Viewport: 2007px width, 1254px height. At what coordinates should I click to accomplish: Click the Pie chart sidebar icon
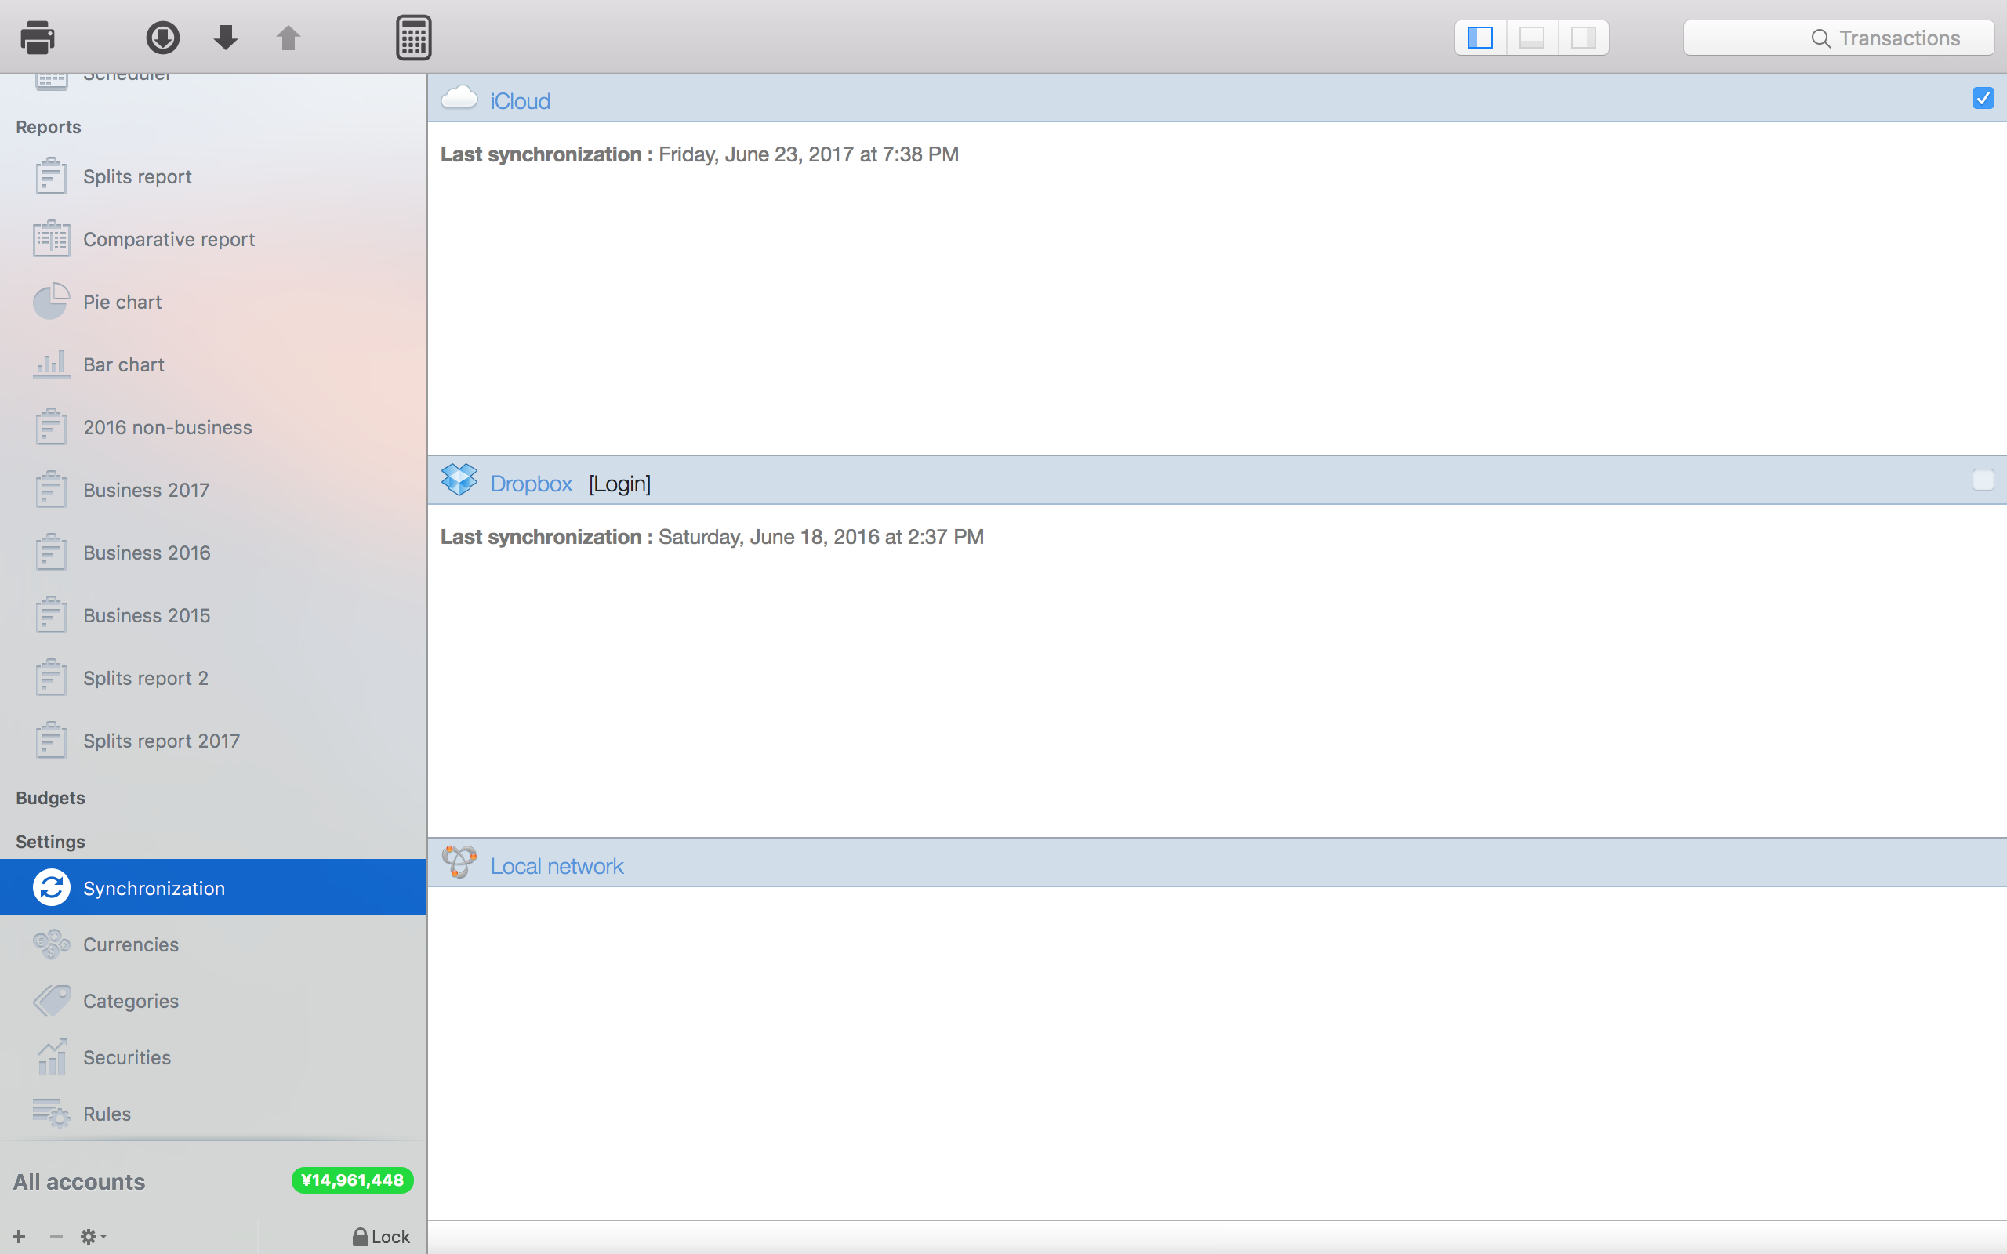click(x=51, y=302)
